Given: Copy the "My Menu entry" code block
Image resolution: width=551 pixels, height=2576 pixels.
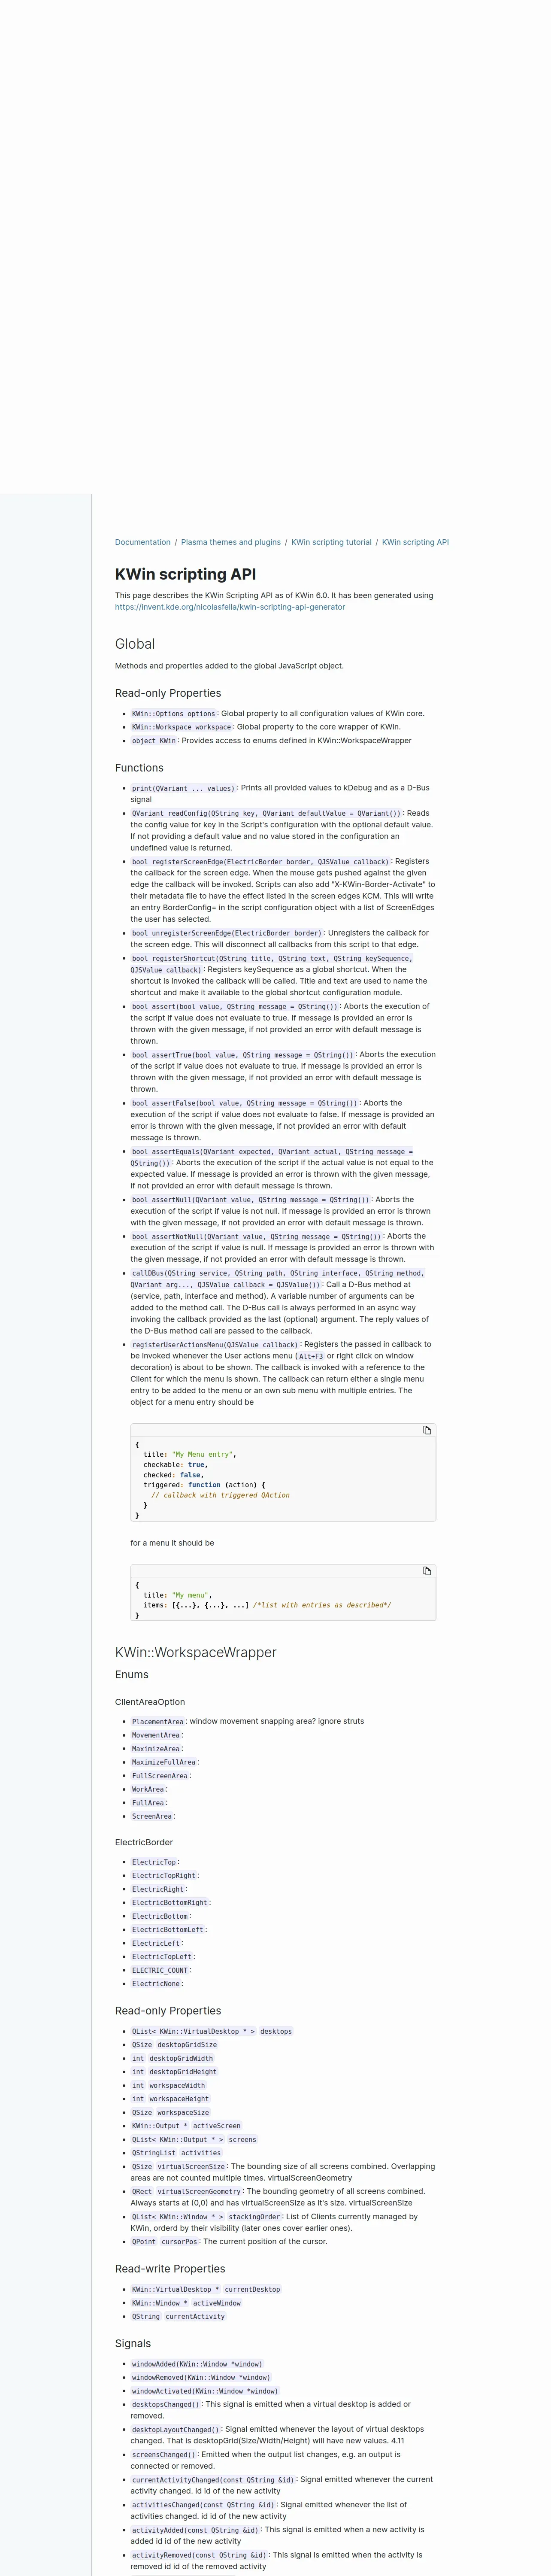Looking at the screenshot, I should coord(427,1430).
